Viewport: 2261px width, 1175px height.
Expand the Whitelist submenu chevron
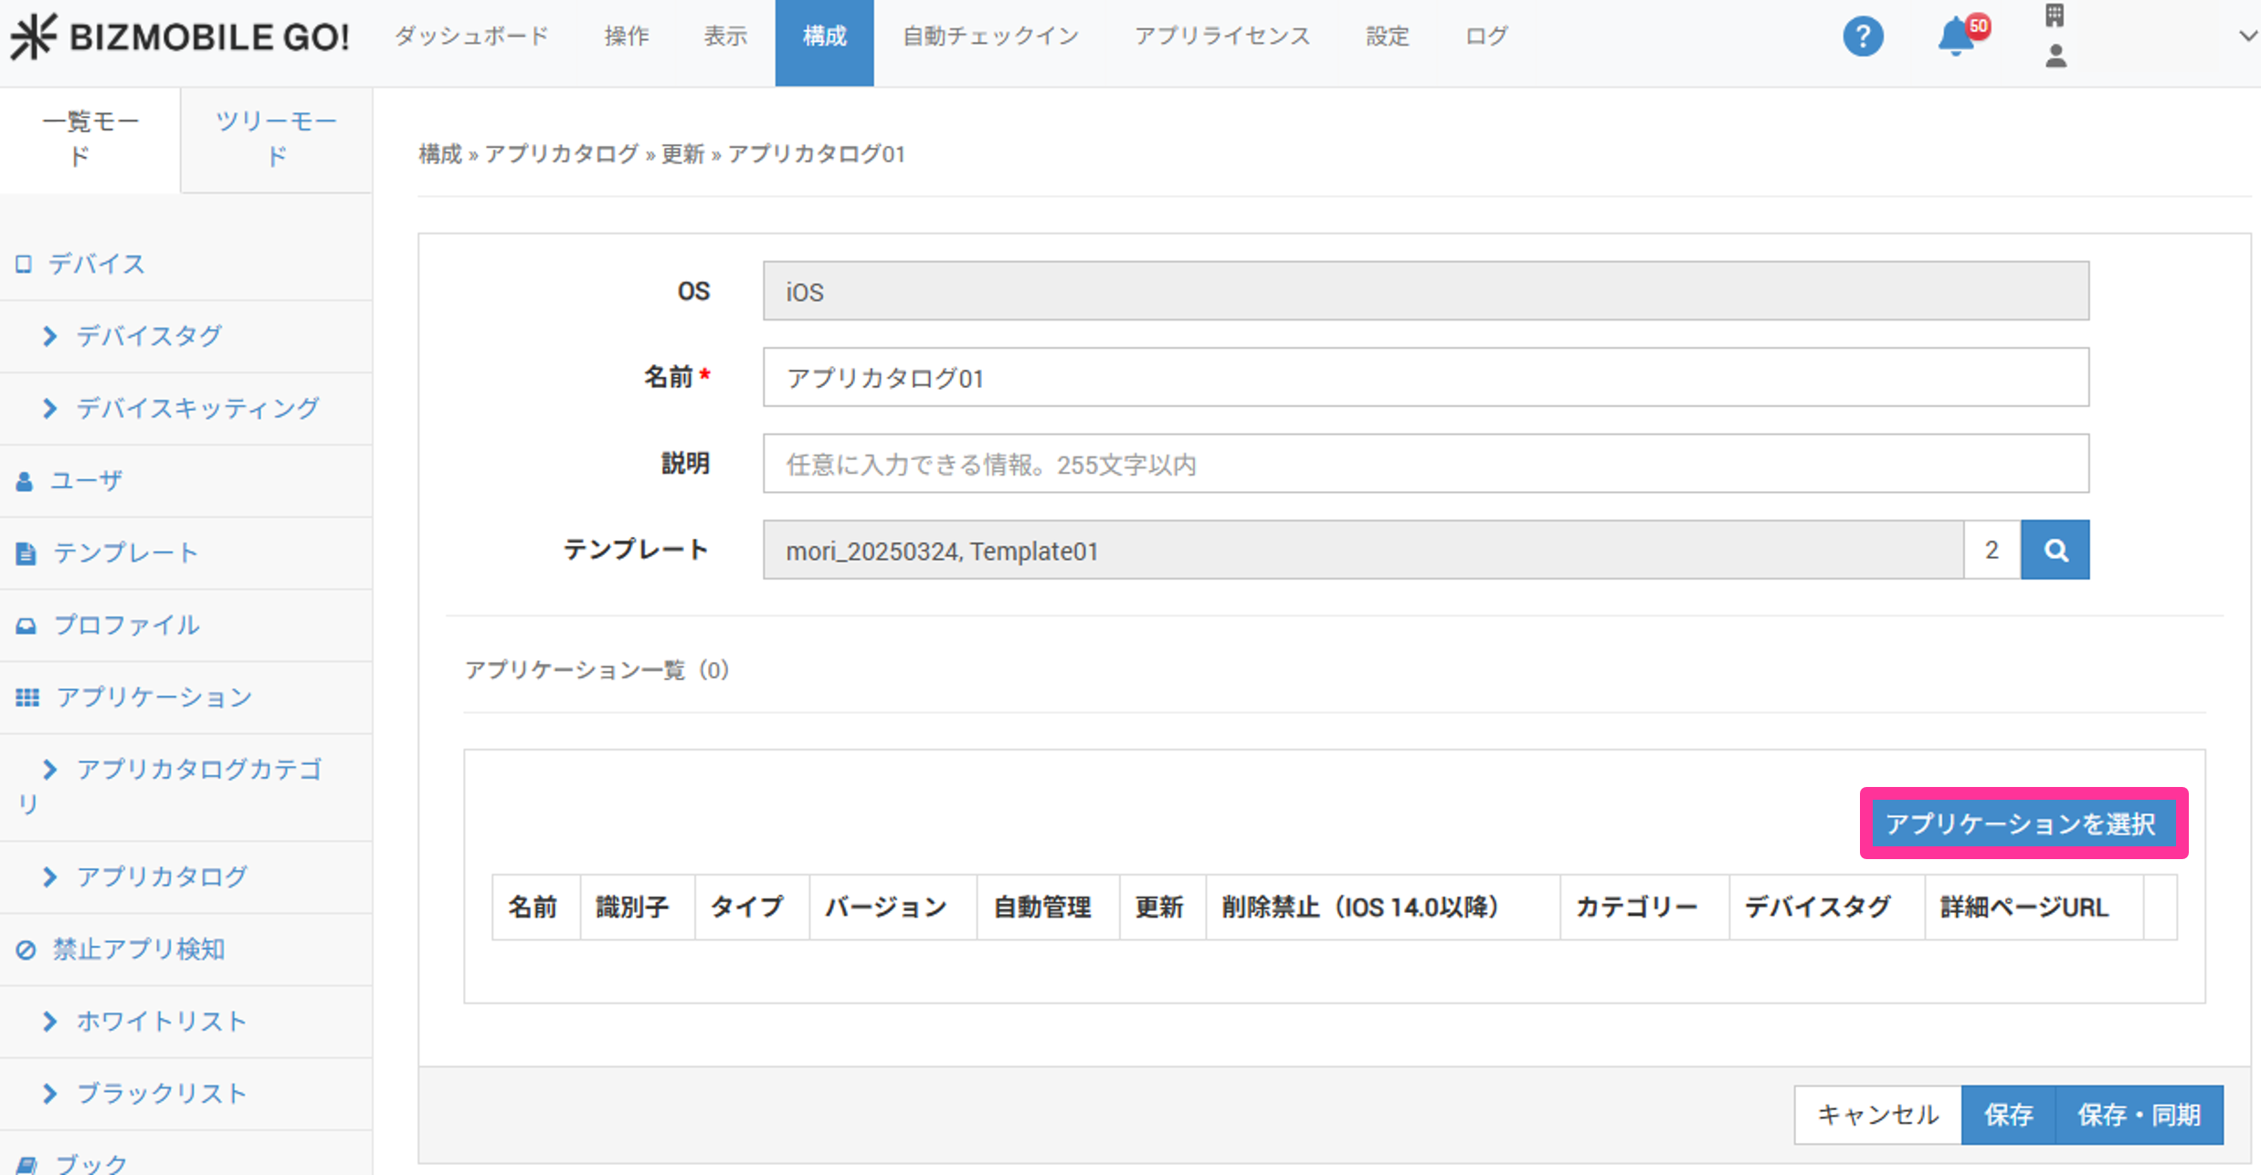tap(50, 1022)
